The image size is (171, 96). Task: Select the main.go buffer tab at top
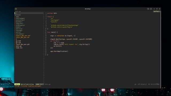[x=18, y=11]
